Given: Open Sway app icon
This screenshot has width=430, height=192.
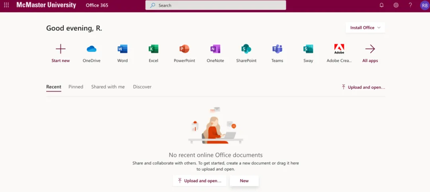Looking at the screenshot, I should (308, 49).
